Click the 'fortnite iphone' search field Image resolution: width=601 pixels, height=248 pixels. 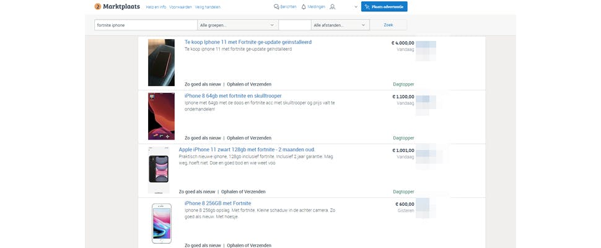145,25
